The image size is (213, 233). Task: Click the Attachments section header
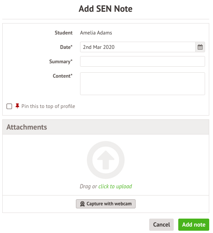[106, 127]
